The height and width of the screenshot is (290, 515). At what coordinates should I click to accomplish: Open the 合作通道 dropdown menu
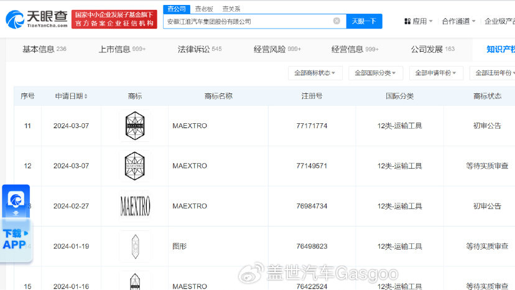458,21
